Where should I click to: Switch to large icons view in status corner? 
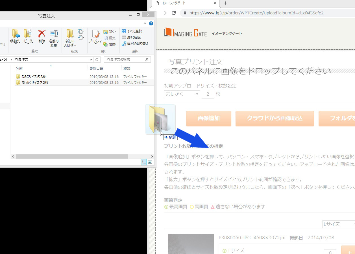point(150,162)
